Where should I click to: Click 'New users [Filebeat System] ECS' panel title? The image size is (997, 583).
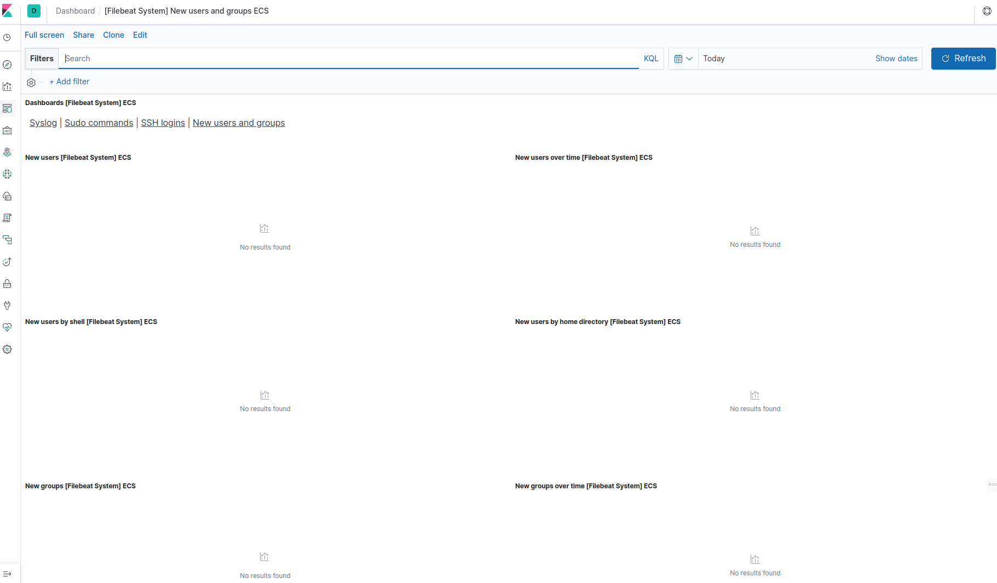pos(78,158)
